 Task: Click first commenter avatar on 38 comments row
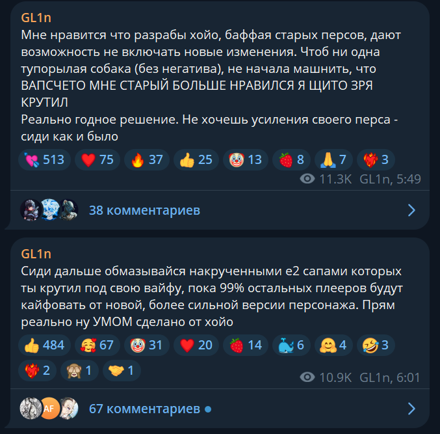click(x=30, y=210)
